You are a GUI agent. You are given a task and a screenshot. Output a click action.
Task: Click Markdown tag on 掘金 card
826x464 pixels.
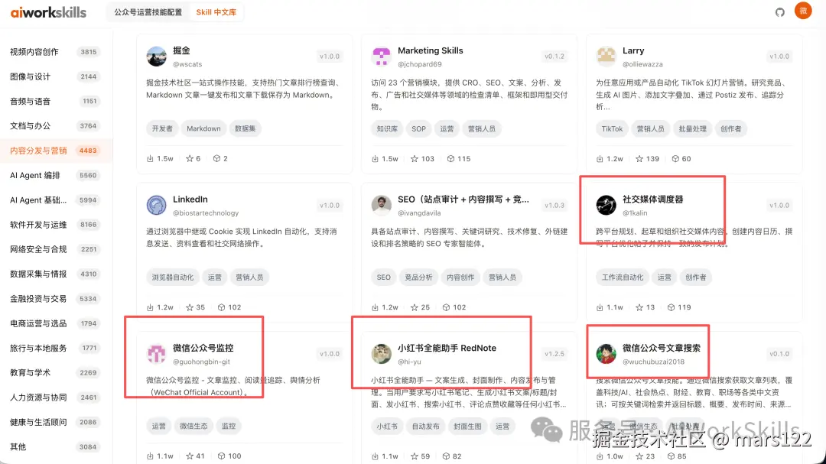tap(204, 128)
